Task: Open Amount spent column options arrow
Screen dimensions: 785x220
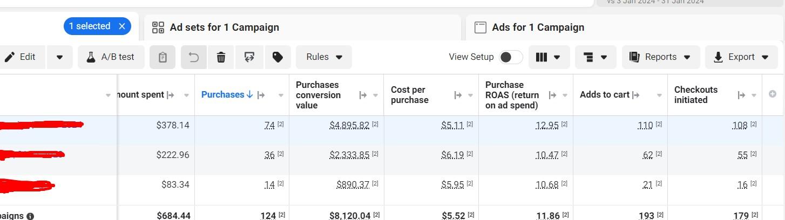Action: pos(186,95)
